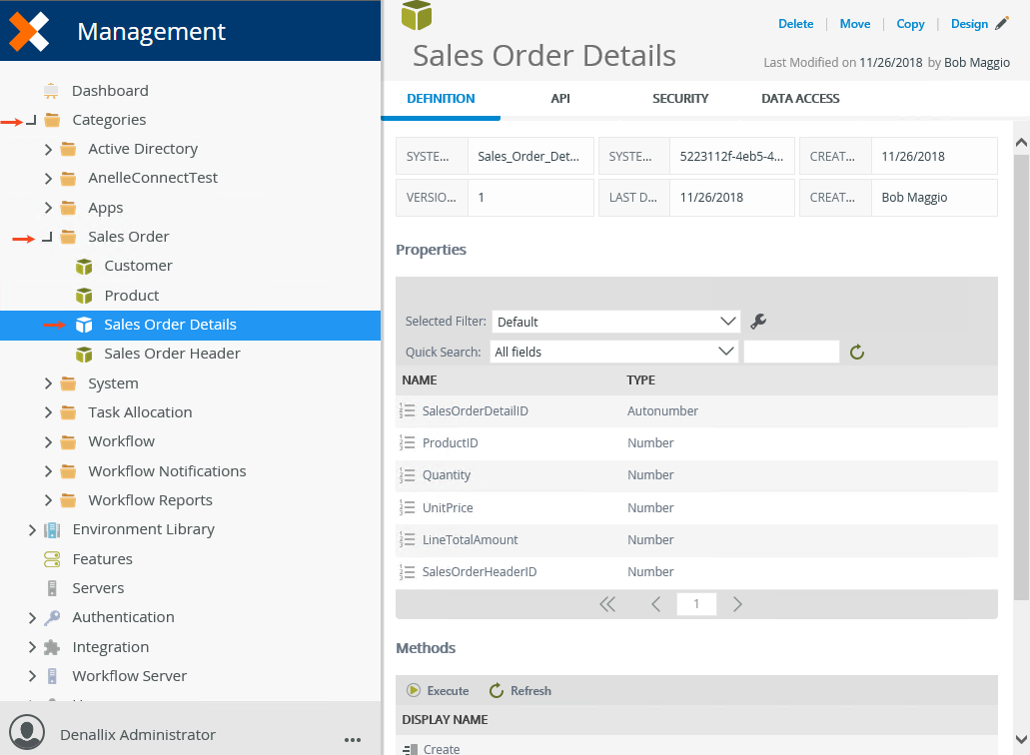Open the Quick Search fields dropdown
1030x755 pixels.
tap(614, 352)
